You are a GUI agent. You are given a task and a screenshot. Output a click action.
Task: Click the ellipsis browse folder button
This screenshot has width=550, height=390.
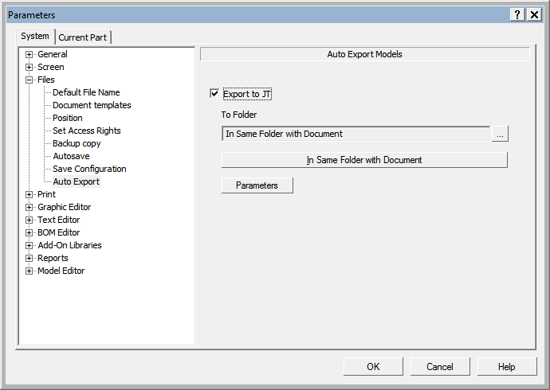pyautogui.click(x=500, y=134)
